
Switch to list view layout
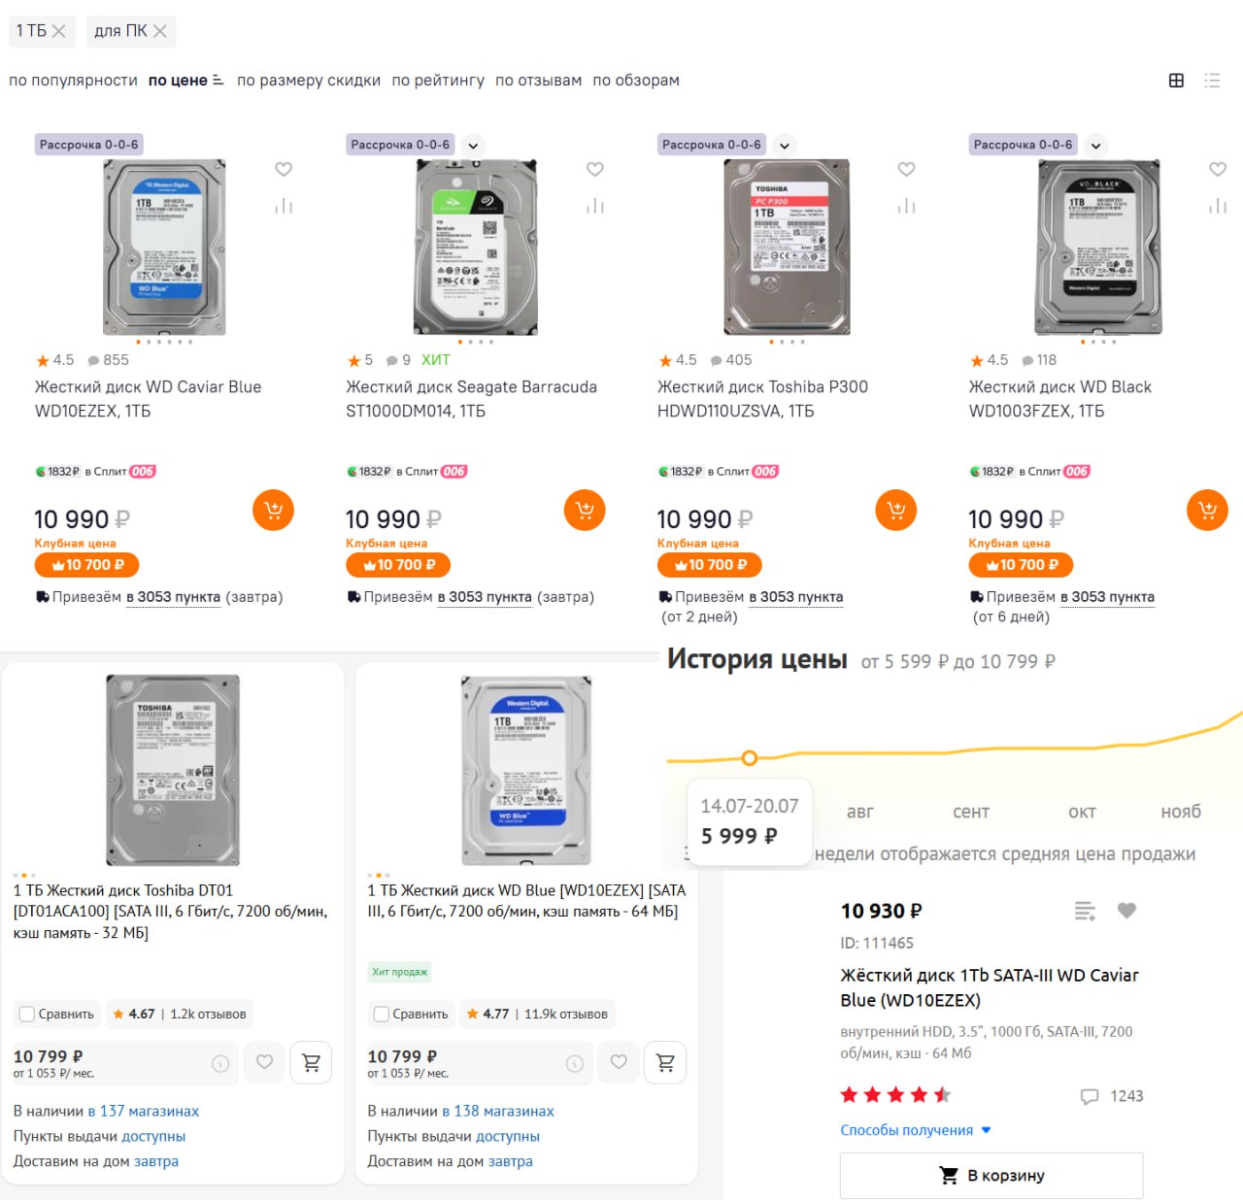pyautogui.click(x=1212, y=81)
